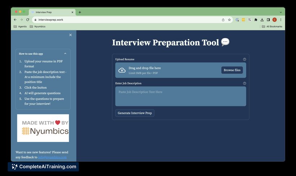Click the macOS green maximize window button
The image size is (296, 176).
click(24, 12)
